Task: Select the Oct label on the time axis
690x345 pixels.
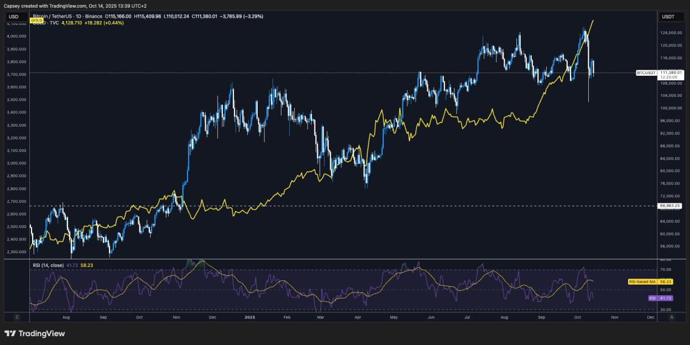Action: (139, 318)
